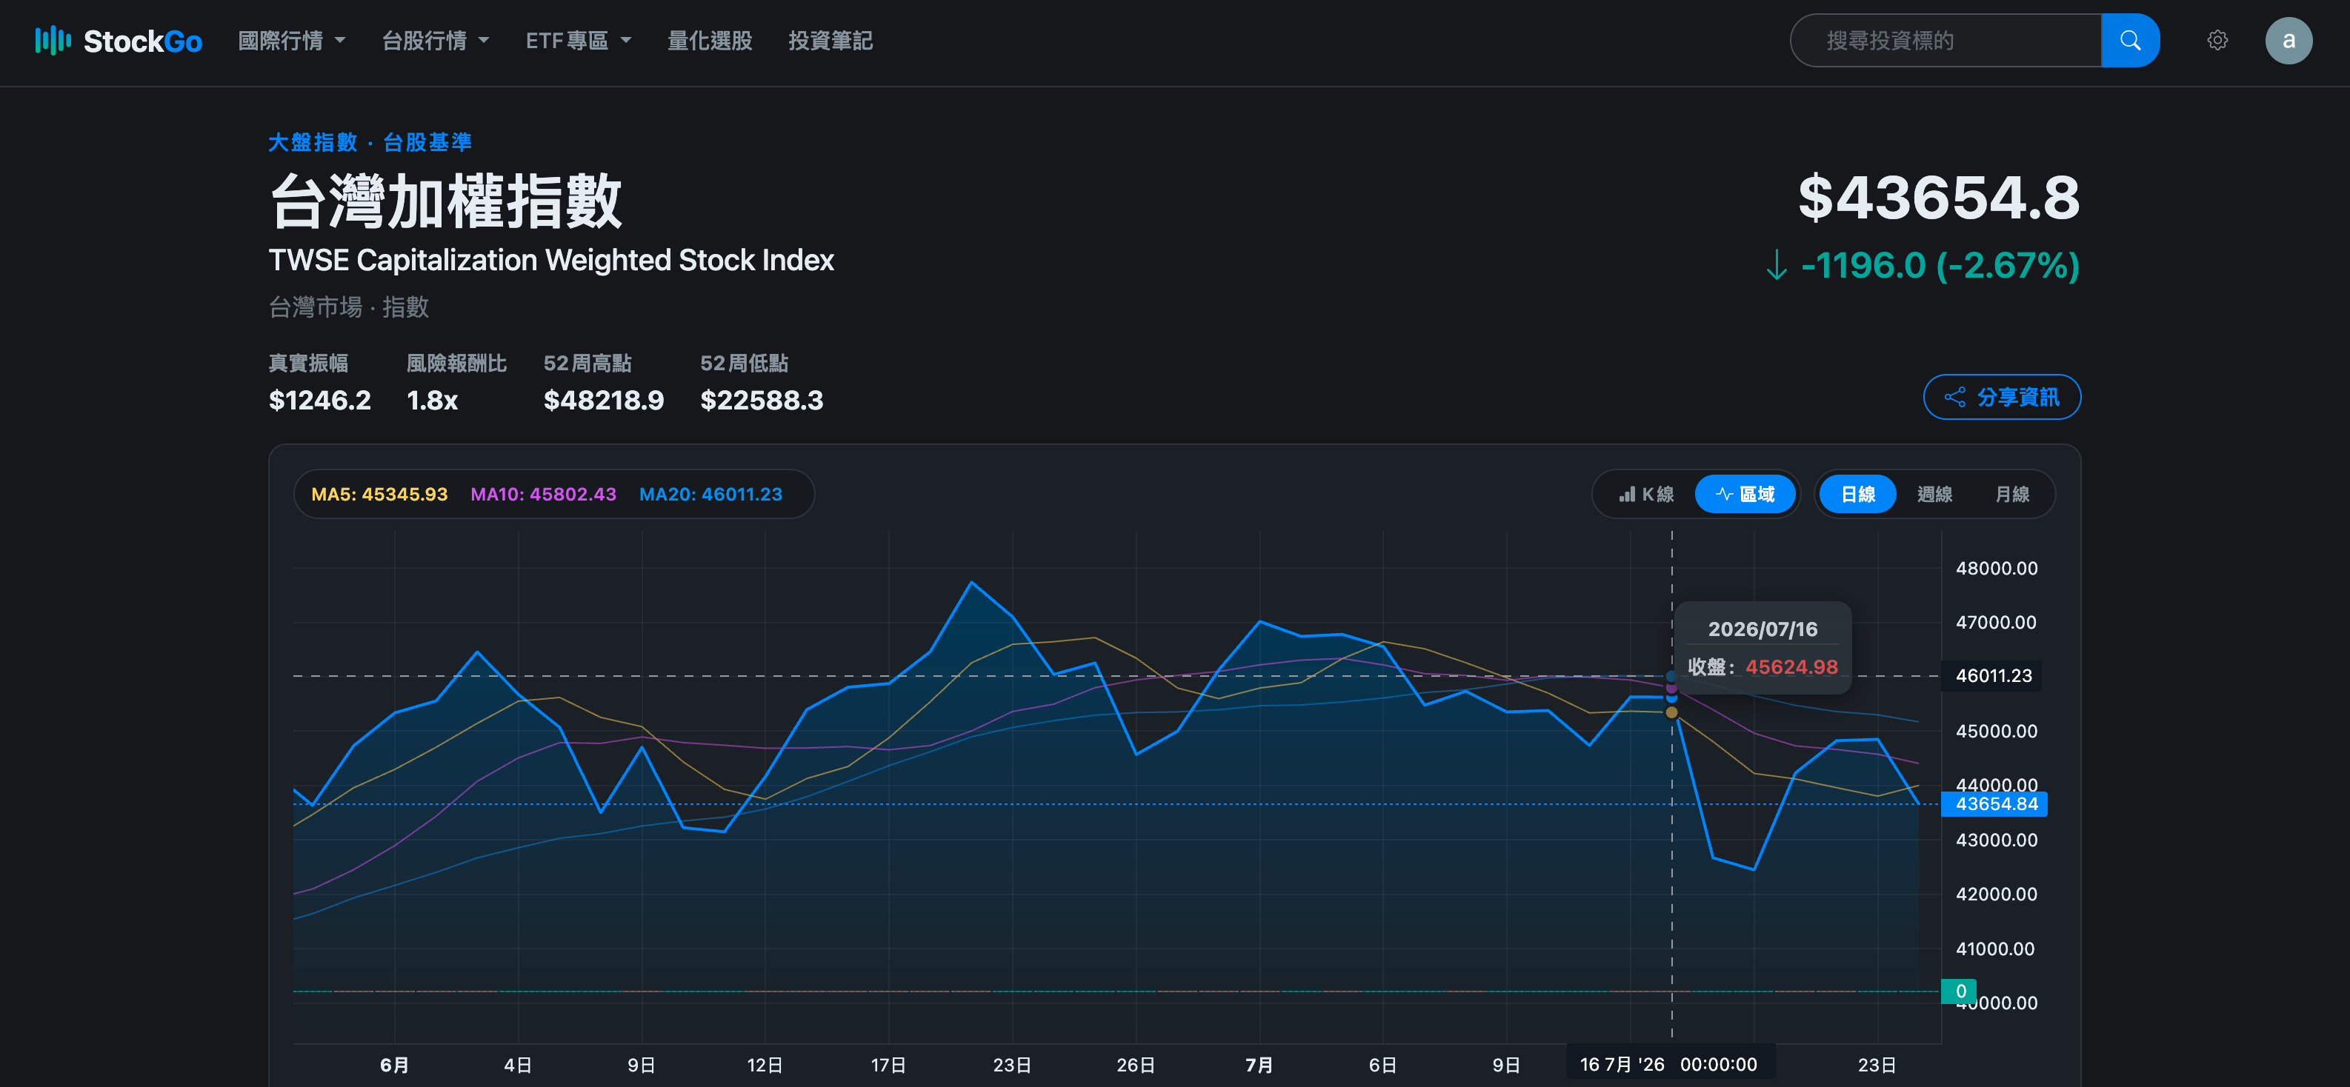Click the 2026/07/16 tooltip date
The width and height of the screenshot is (2350, 1087).
pos(1762,629)
